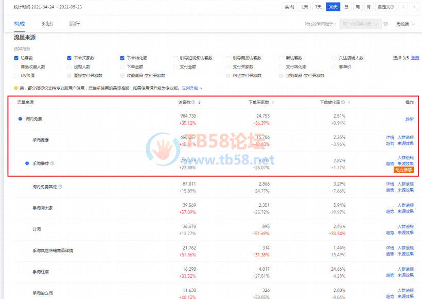This screenshot has height=299, width=422.
Task: Select the 实时 time range
Action: 290,7
